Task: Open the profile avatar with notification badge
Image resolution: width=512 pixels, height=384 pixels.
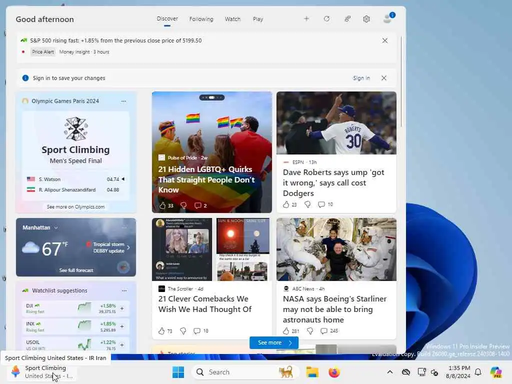Action: 388,18
